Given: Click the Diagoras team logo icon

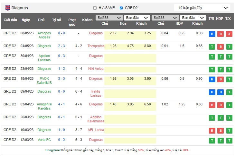Looking at the screenshot, I should [7, 8].
